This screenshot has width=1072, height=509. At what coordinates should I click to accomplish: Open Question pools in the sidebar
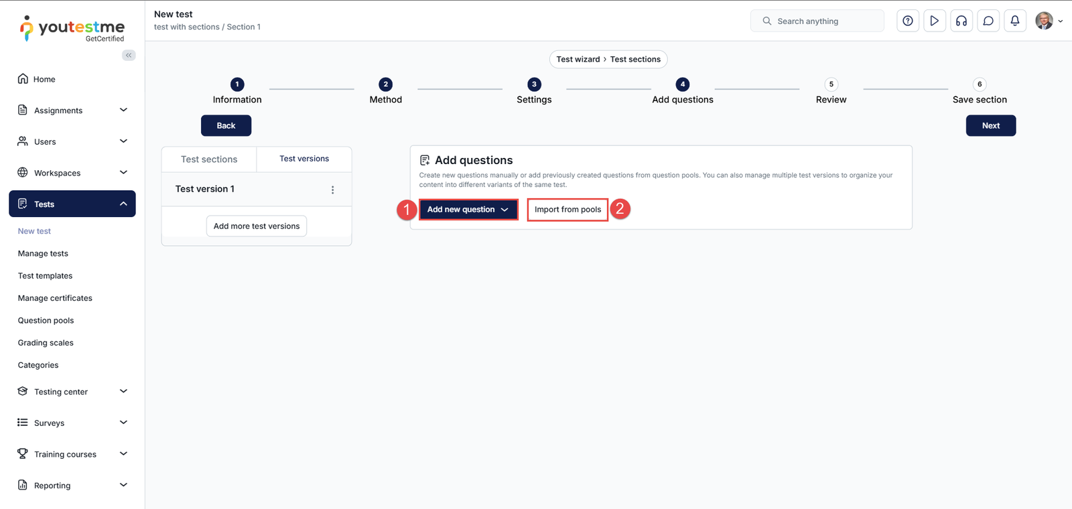pos(46,320)
